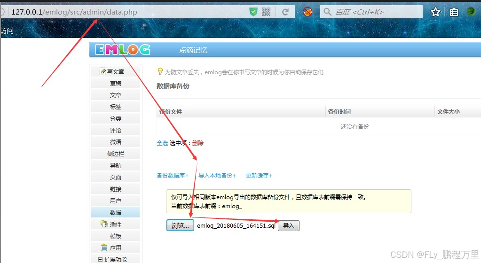This screenshot has width=481, height=263.
Task: Open 应用 apps sidebar item
Action: [x=115, y=248]
